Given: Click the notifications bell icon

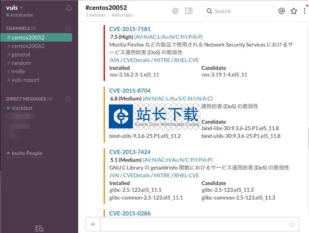Looking at the screenshot, I should (69, 8).
